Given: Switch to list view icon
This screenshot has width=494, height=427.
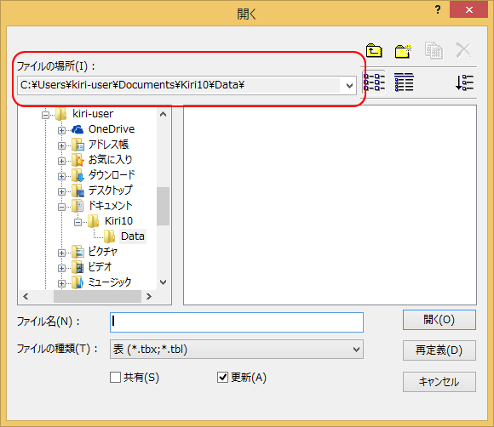Looking at the screenshot, I should click(x=374, y=83).
